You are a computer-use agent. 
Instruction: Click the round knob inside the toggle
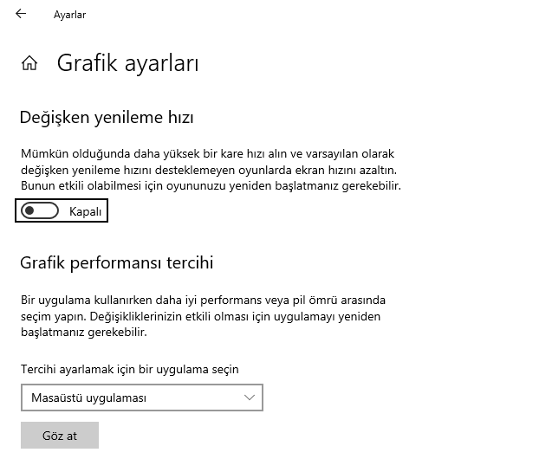coord(29,210)
